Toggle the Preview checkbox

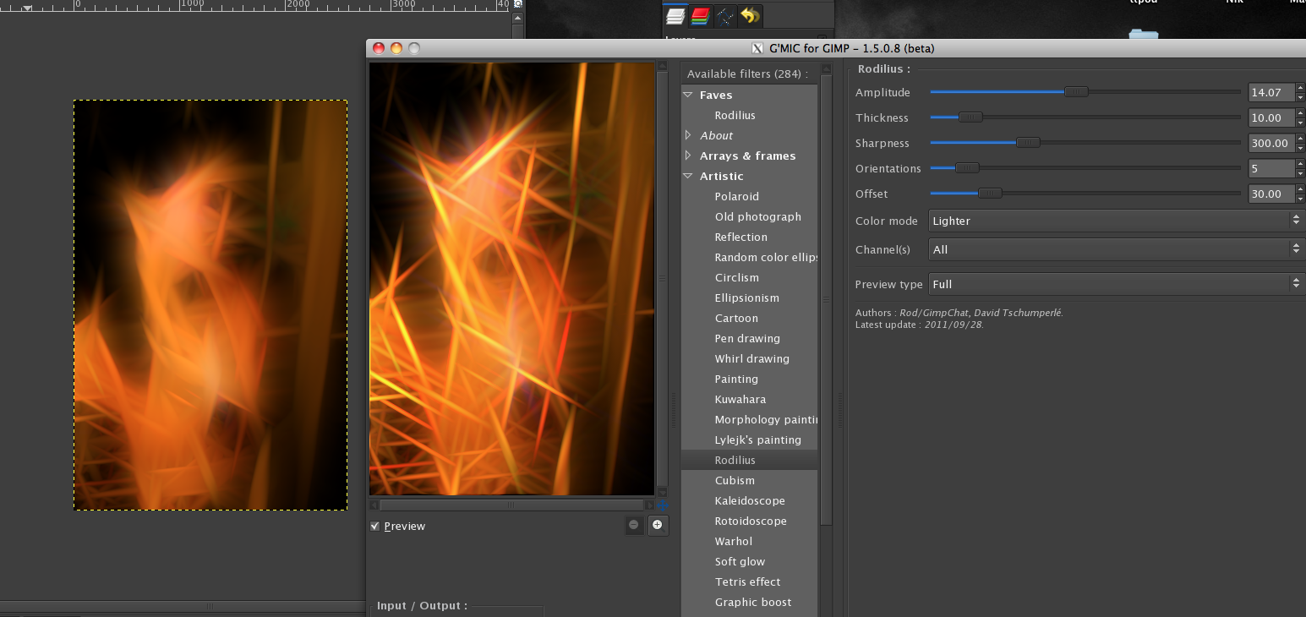point(375,526)
